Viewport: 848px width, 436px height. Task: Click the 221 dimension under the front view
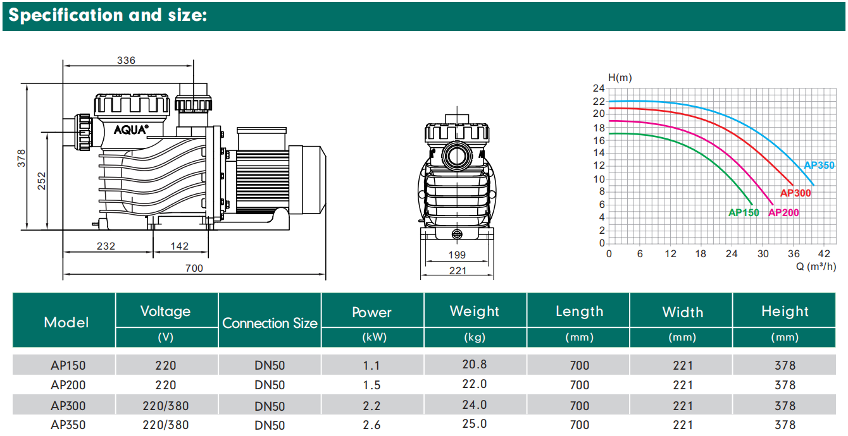457,270
